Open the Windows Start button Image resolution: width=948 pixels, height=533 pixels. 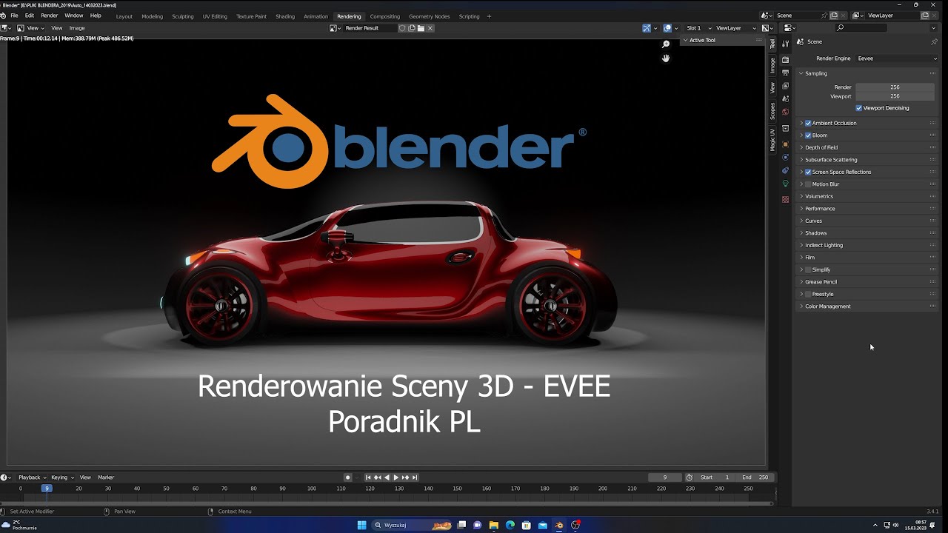pos(362,526)
